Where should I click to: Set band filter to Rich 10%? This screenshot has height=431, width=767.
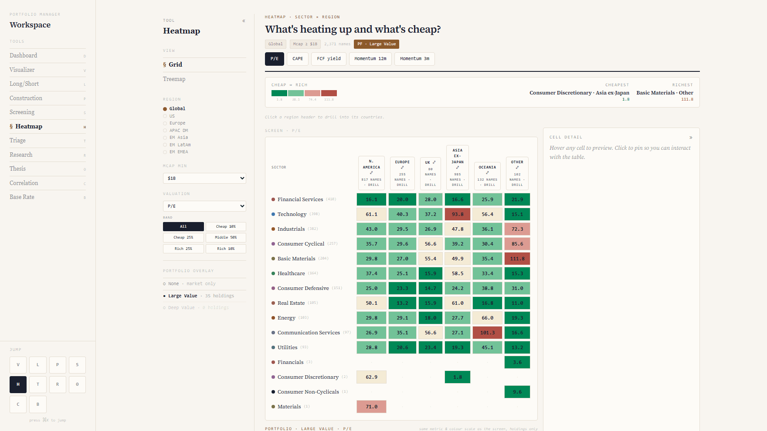tap(226, 249)
